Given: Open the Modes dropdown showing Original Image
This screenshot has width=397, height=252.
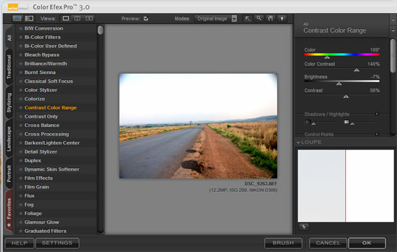Looking at the screenshot, I should point(216,19).
